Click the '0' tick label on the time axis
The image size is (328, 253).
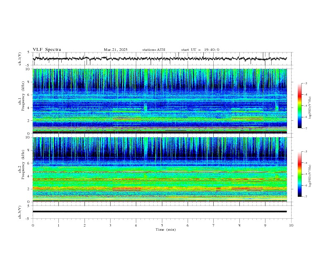point(33,225)
